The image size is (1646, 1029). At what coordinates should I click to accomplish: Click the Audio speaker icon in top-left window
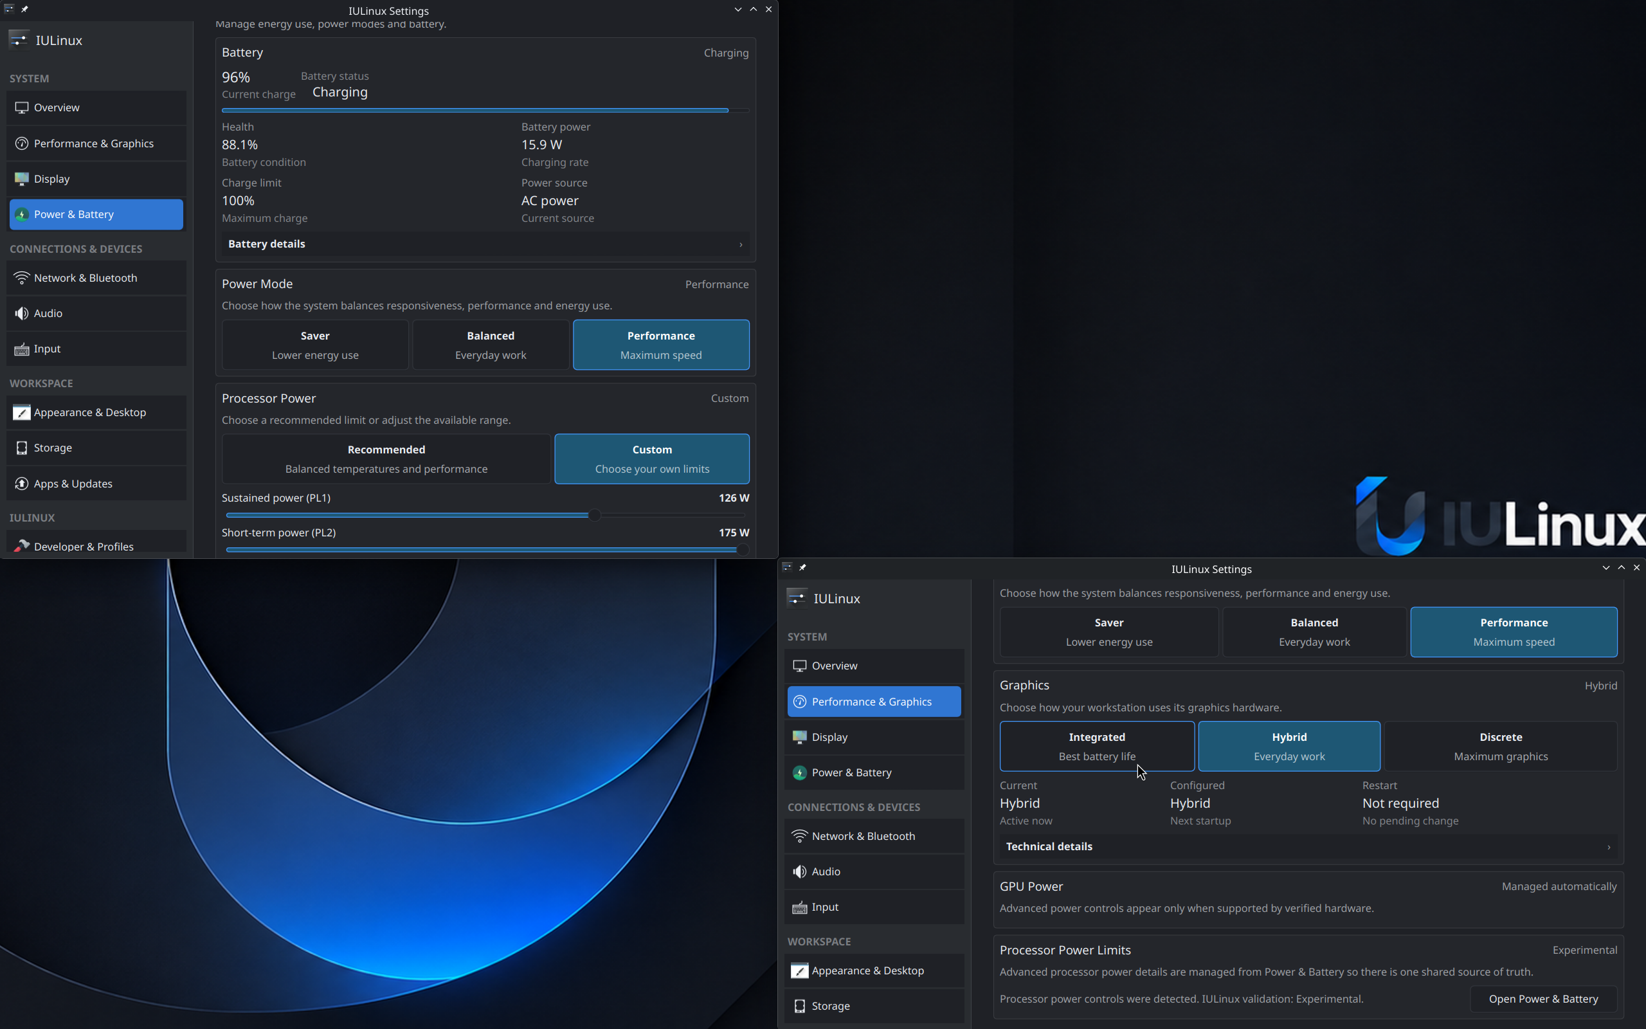coord(22,313)
